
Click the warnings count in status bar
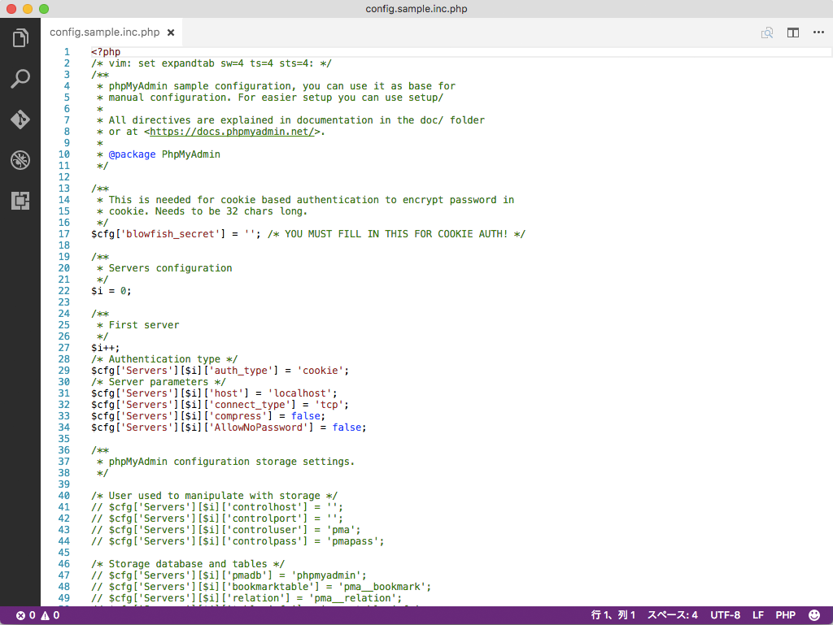(50, 615)
